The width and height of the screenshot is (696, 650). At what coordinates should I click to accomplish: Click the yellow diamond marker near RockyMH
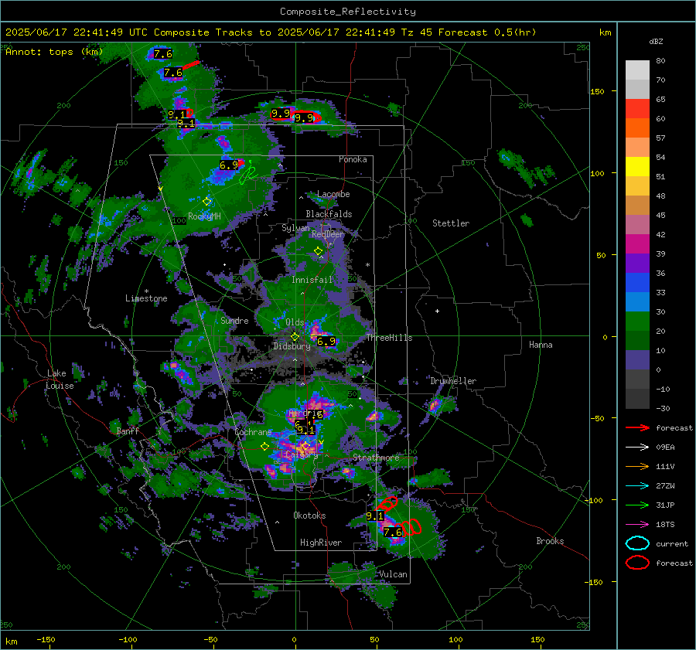(x=206, y=202)
